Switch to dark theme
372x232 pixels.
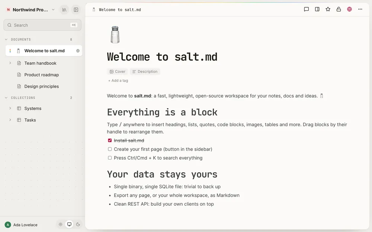pos(78,225)
